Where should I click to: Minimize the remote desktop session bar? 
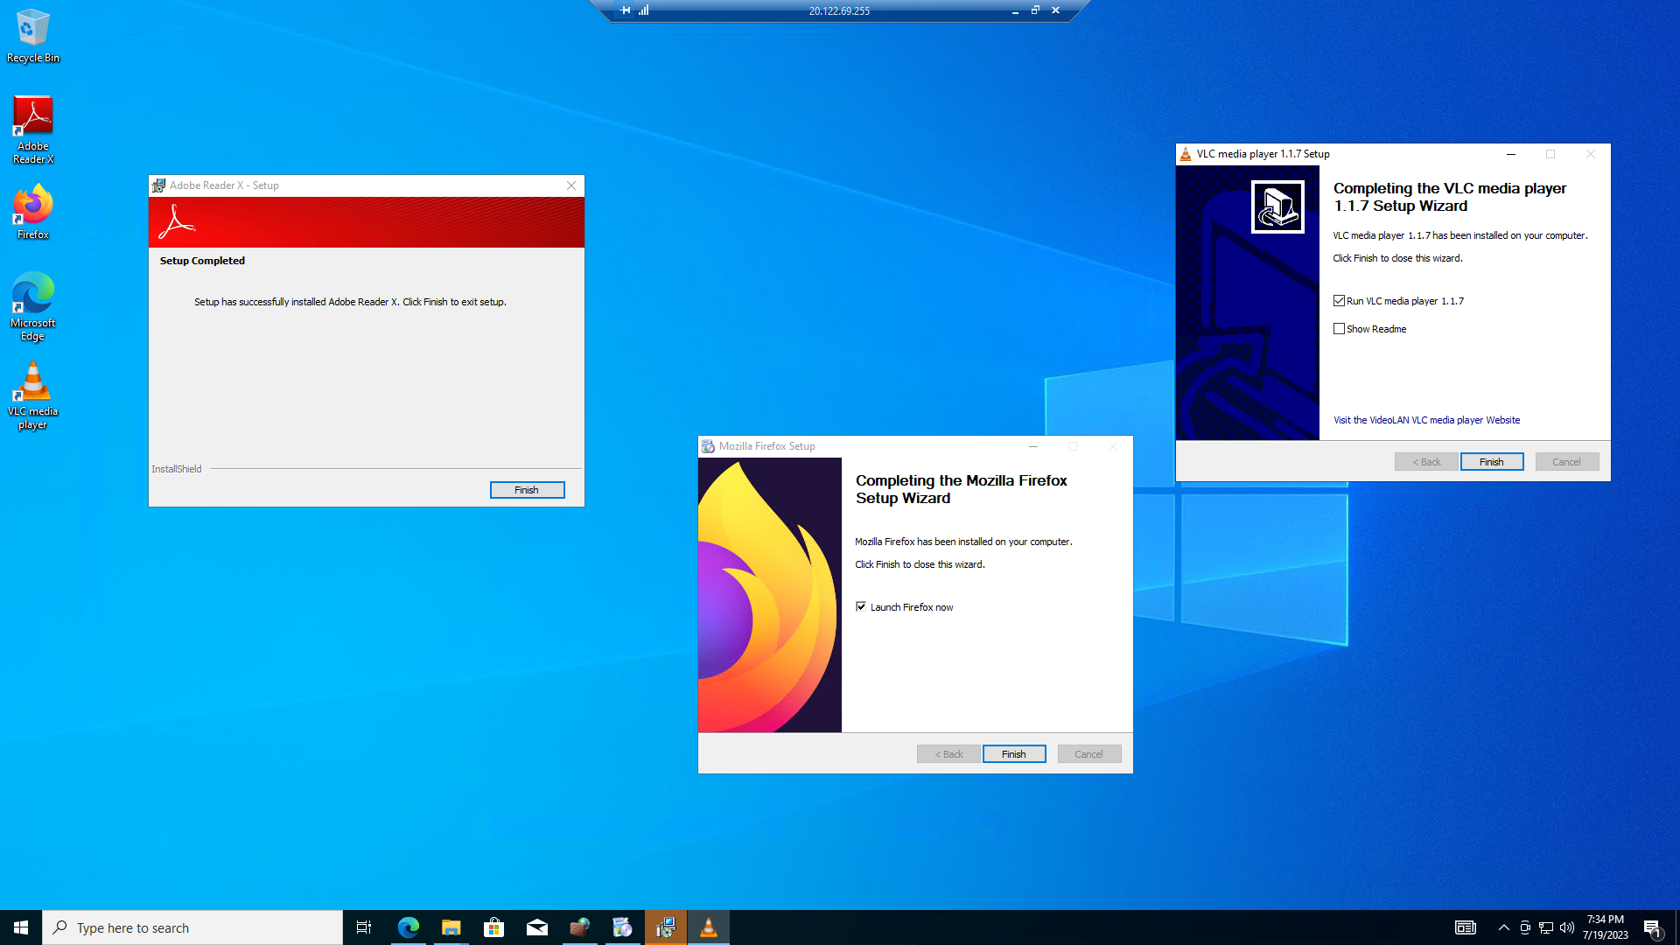point(1015,10)
